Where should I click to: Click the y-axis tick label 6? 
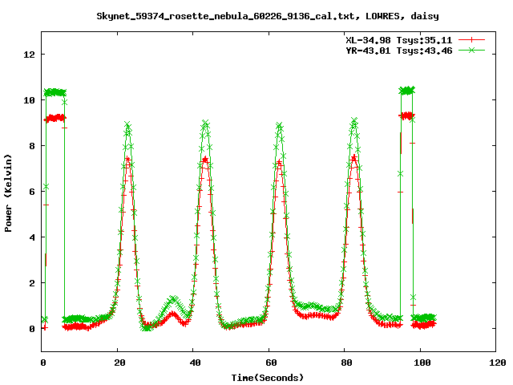point(32,192)
